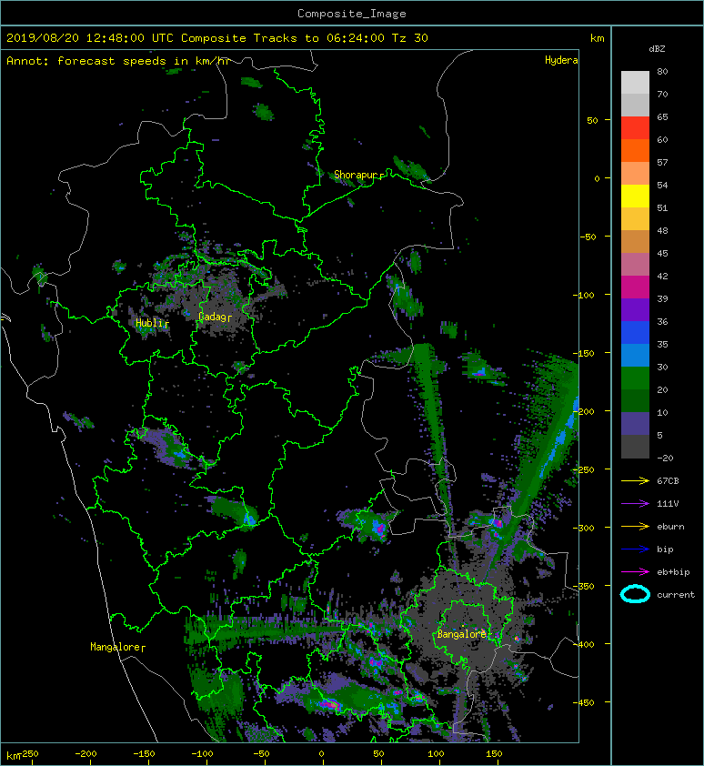Click the Mangalore city label
Image resolution: width=704 pixels, height=766 pixels.
115,647
